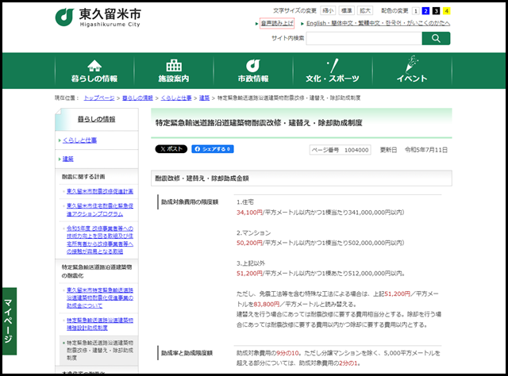This screenshot has width=508, height=376.
Task: Open the 施設案内 building icon menu
Action: click(173, 71)
